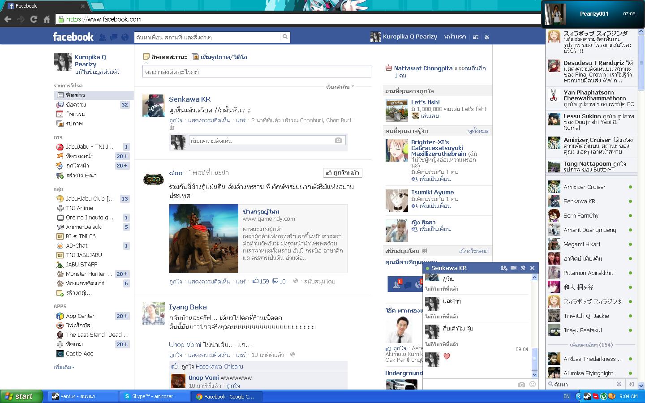Open the browser home page button
Viewport: 645px width, 403px height.
(47, 19)
